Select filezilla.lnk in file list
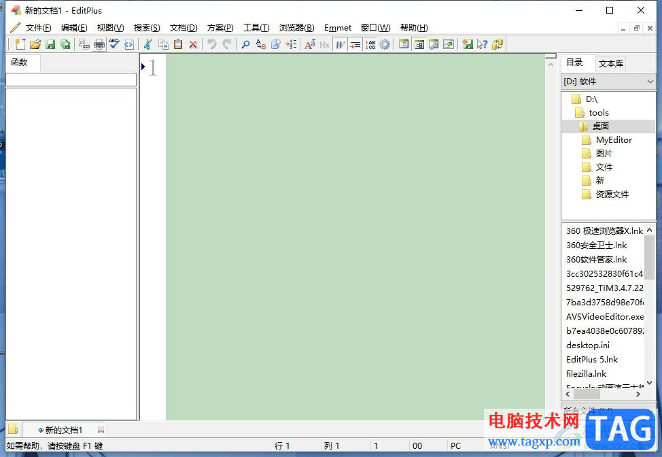 [x=586, y=374]
